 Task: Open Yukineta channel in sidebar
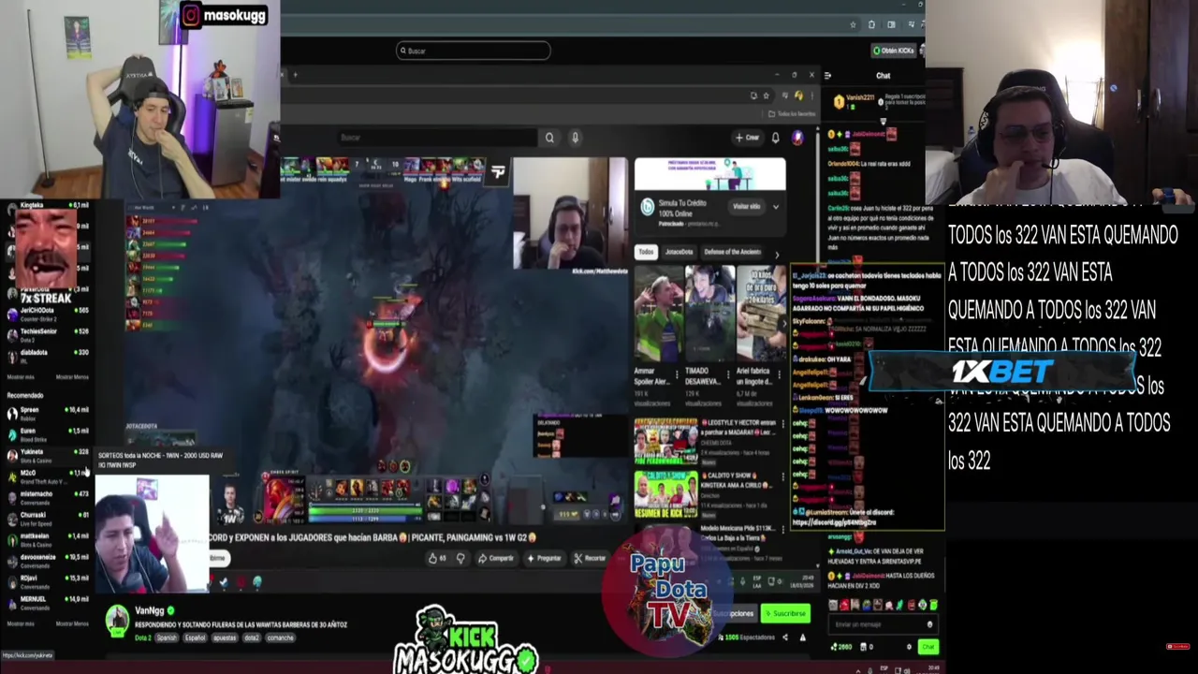click(x=47, y=455)
